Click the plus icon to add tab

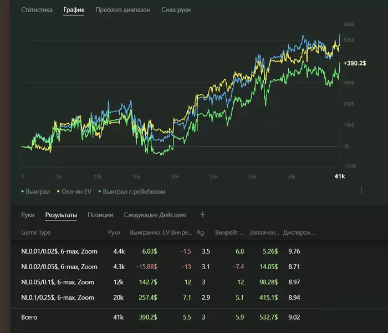pos(202,214)
